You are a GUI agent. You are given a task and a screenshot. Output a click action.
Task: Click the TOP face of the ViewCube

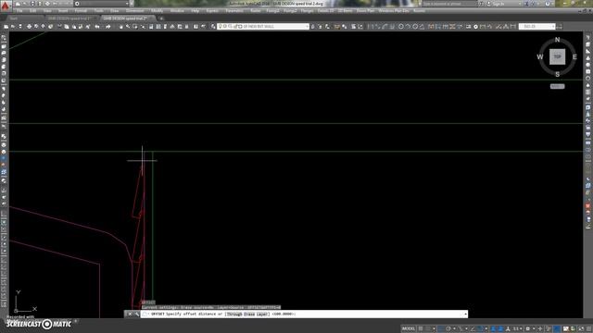557,56
